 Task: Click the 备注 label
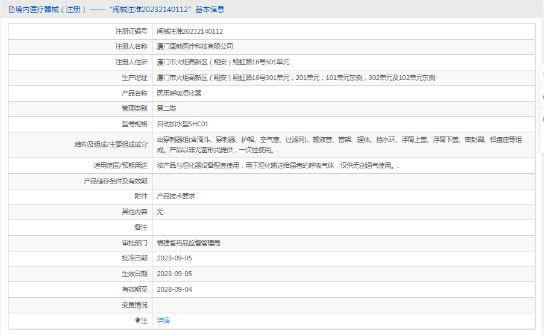[141, 227]
